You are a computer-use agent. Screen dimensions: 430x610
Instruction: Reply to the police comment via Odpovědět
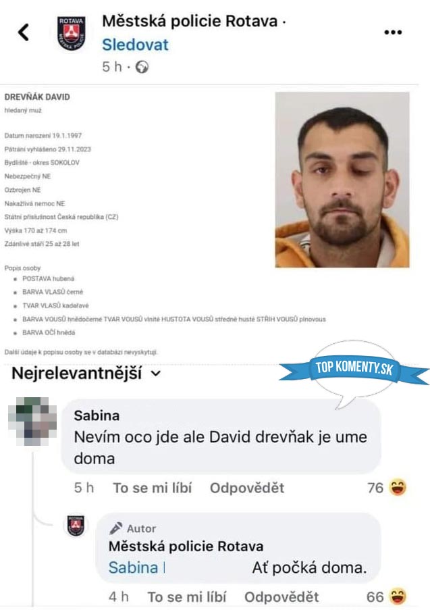click(x=281, y=596)
